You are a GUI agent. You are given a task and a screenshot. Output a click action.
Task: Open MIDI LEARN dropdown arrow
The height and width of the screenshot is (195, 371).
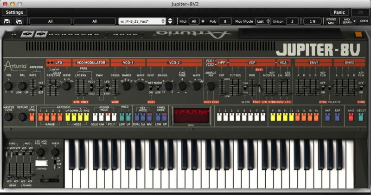pyautogui.click(x=354, y=21)
